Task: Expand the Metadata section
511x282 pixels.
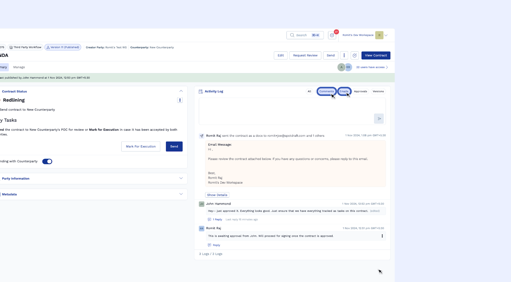Action: (x=181, y=194)
